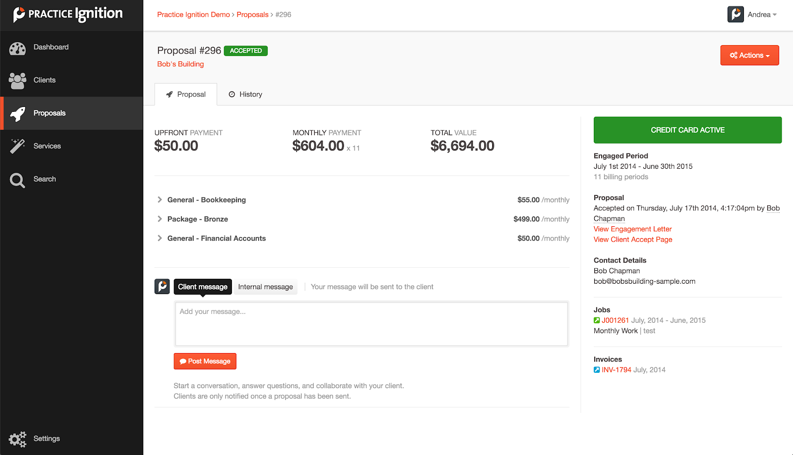
Task: Click the Clients people icon
Action: pyautogui.click(x=17, y=81)
